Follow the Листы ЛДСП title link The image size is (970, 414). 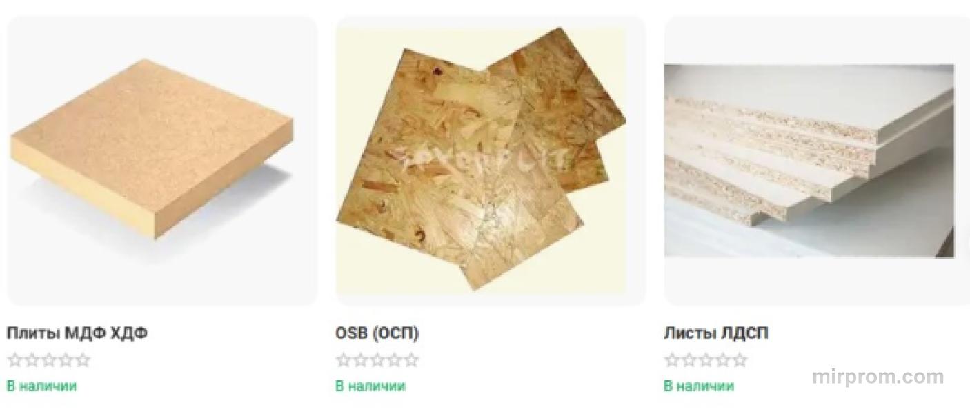pyautogui.click(x=715, y=333)
